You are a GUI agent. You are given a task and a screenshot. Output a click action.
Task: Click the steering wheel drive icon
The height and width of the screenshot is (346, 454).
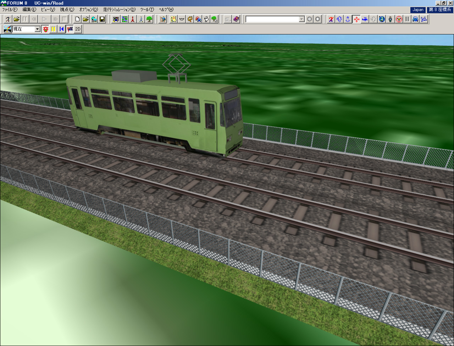click(x=399, y=19)
